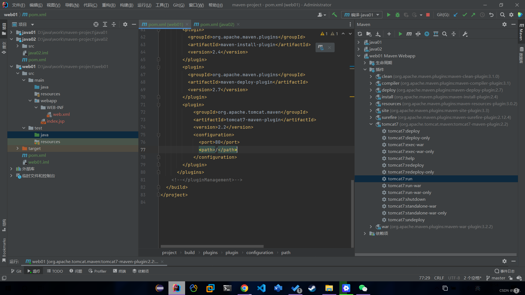The height and width of the screenshot is (295, 525).
Task: Open Search Everywhere magnifier
Action: coord(503,15)
